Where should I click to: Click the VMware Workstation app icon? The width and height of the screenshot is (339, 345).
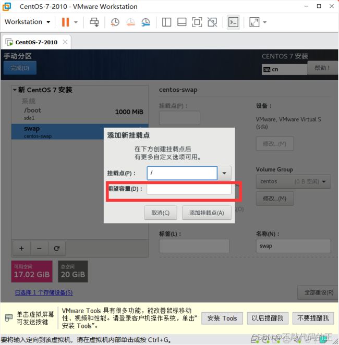pos(7,6)
